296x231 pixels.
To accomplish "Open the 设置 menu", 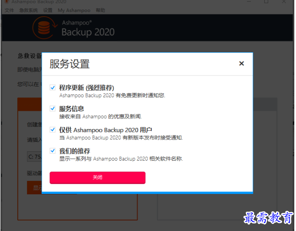I will tap(48, 10).
